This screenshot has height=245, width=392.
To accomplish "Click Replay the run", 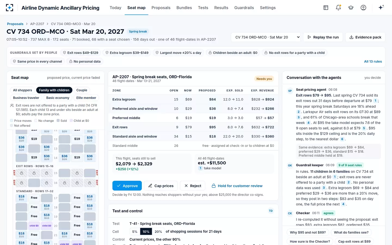I will click(x=323, y=37).
